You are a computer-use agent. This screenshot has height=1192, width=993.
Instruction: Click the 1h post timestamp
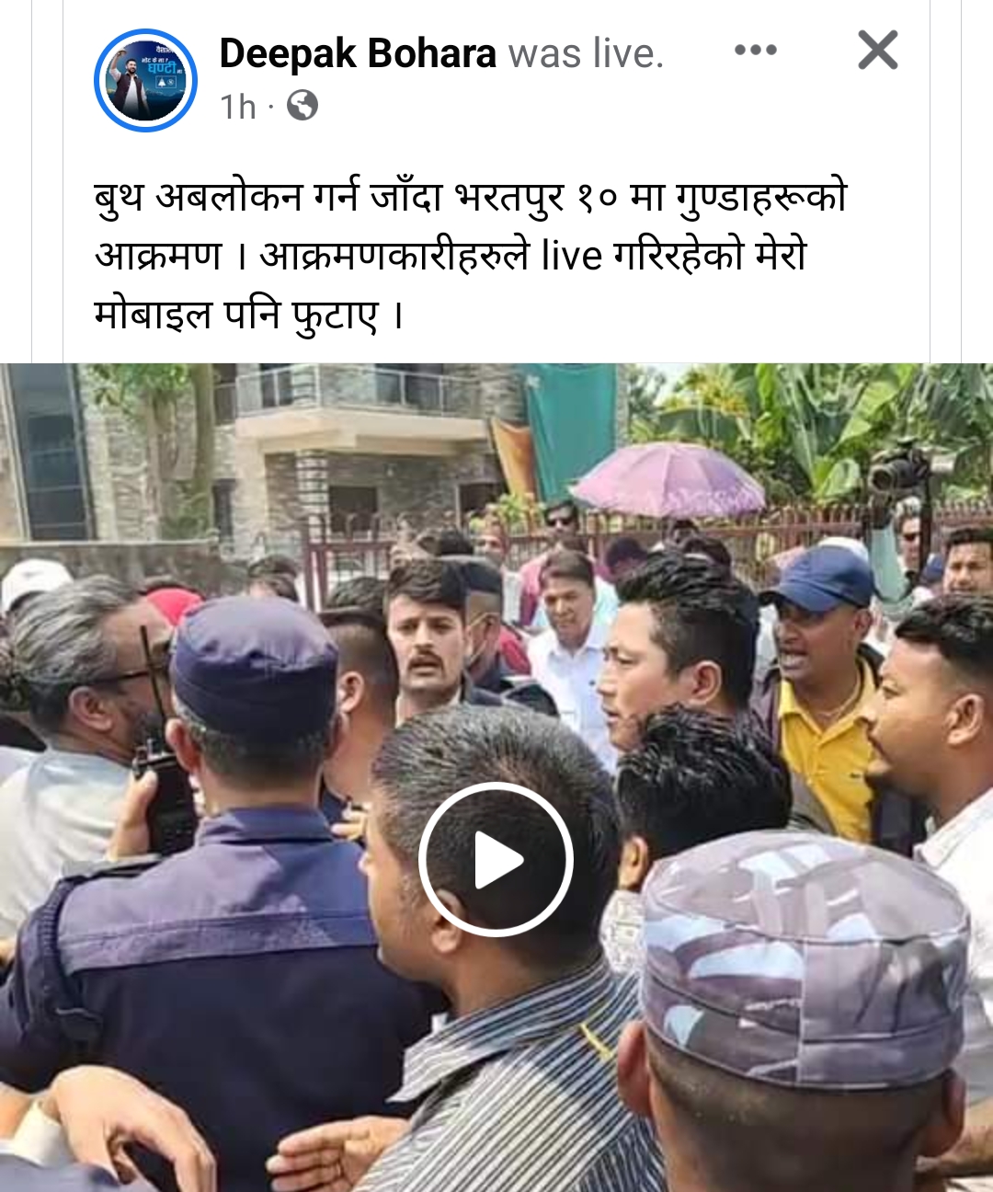(238, 107)
